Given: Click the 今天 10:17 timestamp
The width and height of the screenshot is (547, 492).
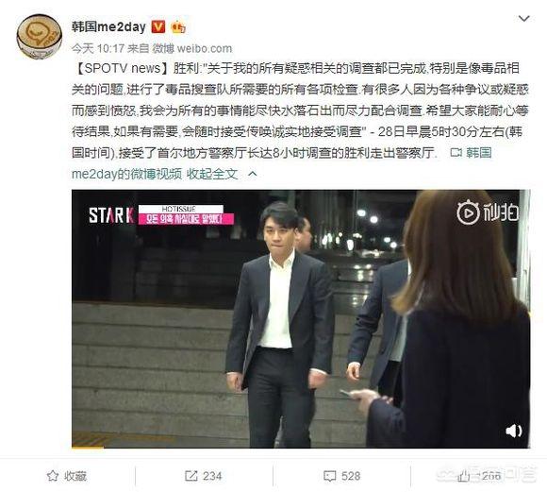Looking at the screenshot, I should [x=98, y=48].
